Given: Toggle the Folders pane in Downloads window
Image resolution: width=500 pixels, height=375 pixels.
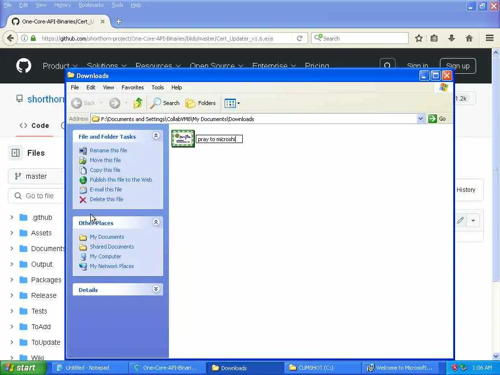Looking at the screenshot, I should 201,103.
